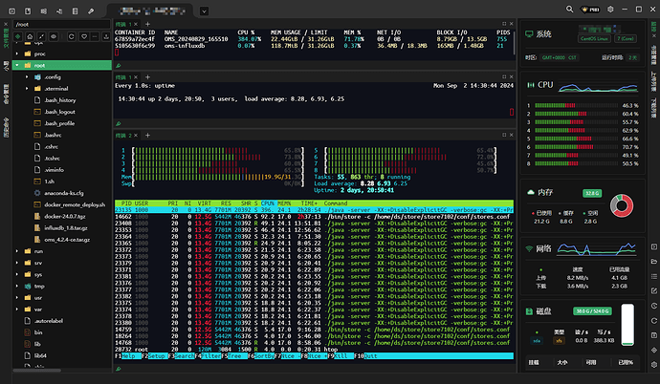The width and height of the screenshot is (660, 384).
Task: Expand the .xterminal folder
Action: pos(27,89)
